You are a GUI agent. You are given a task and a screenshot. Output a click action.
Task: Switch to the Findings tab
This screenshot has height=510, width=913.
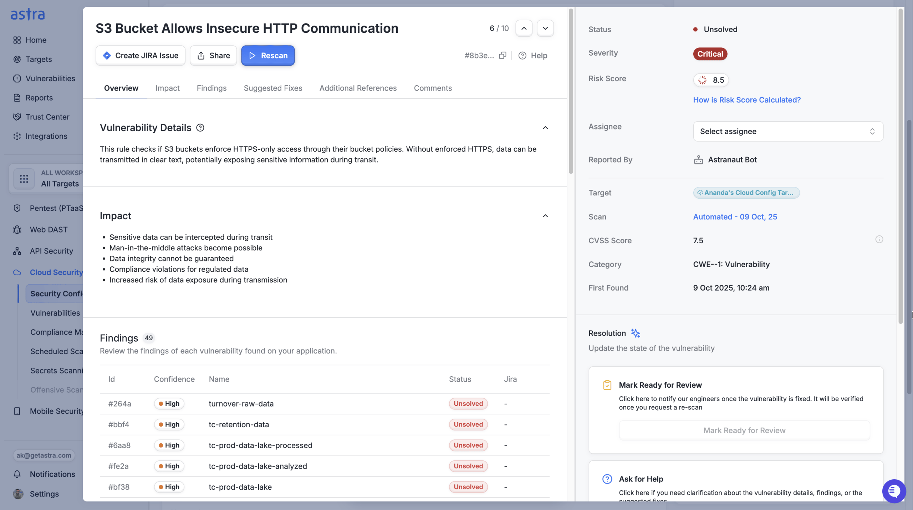click(x=212, y=88)
